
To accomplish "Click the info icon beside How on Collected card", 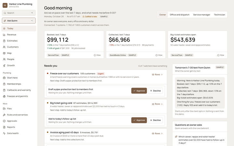I will [157, 55].
